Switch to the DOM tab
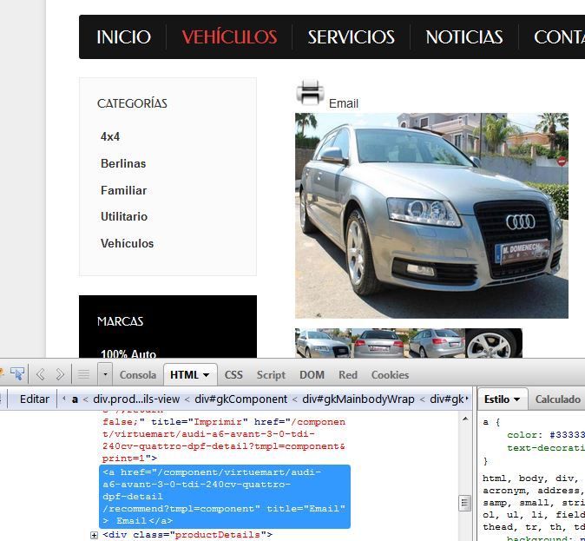The width and height of the screenshot is (585, 541). [312, 374]
